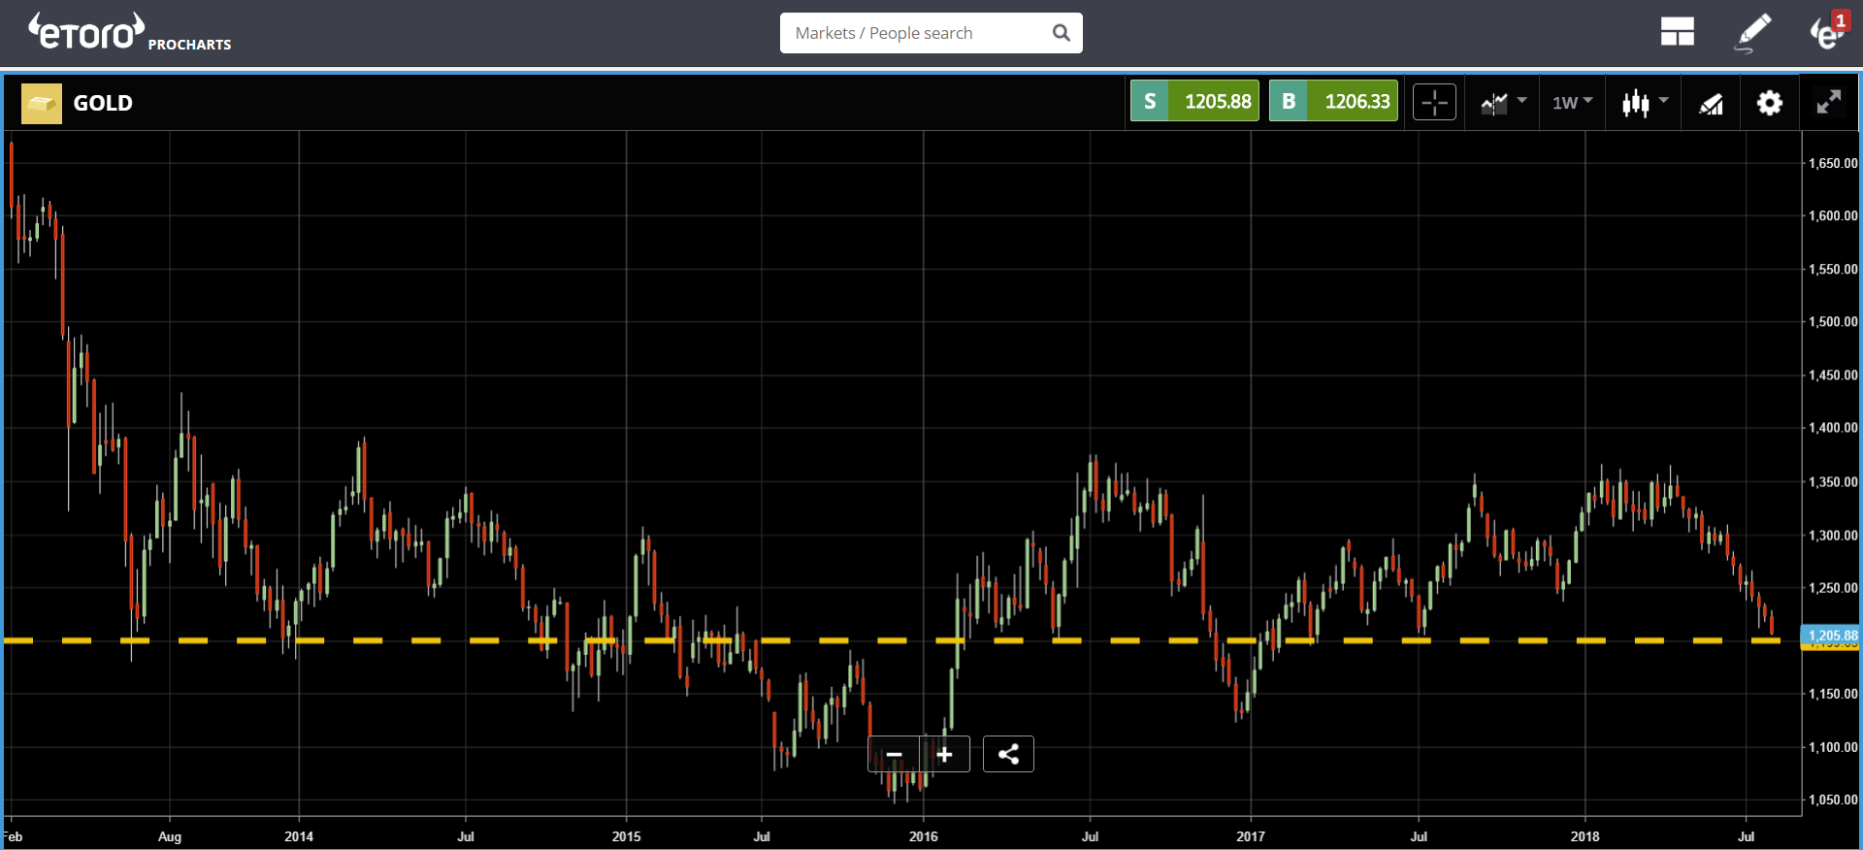Open the candlestick chart type dropdown
Screen dimensions: 1863x850
coord(1645,102)
